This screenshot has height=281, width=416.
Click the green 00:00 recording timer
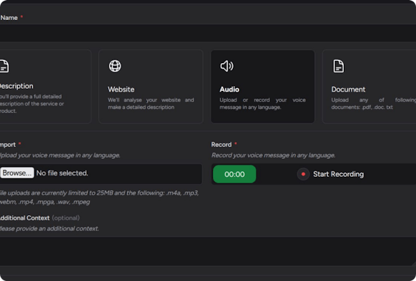(x=234, y=174)
